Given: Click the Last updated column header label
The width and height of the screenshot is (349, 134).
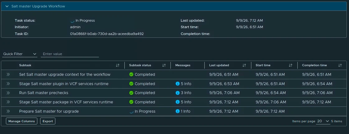Looking at the screenshot, I should coord(219,65).
